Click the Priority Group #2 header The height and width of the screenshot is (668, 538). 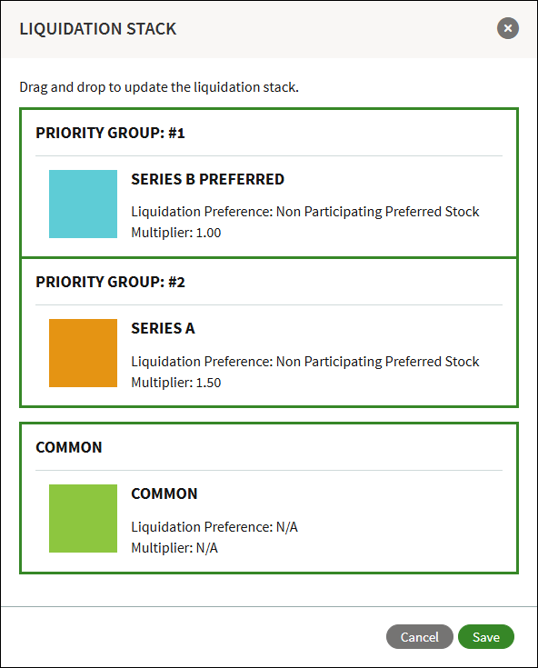pyautogui.click(x=110, y=282)
